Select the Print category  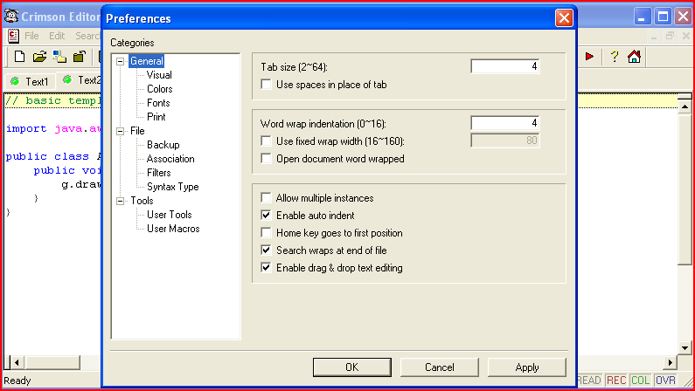pos(156,117)
